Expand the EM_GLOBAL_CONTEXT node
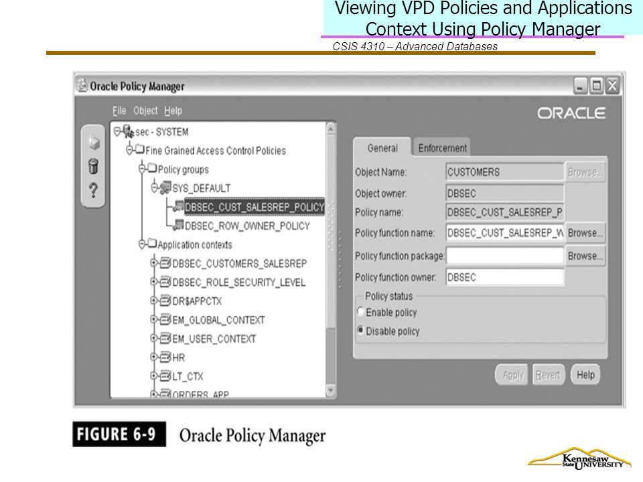 [154, 319]
